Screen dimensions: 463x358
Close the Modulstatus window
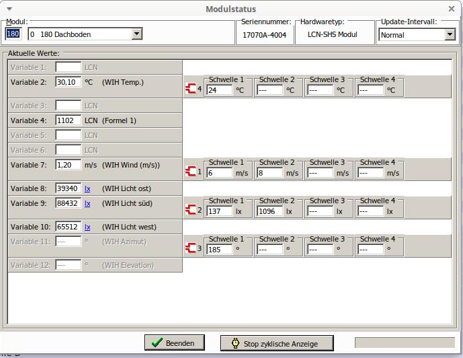pos(452,9)
